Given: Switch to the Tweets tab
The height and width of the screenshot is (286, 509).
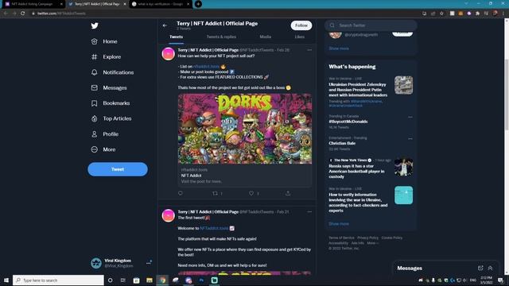Looking at the screenshot, I should 176,37.
